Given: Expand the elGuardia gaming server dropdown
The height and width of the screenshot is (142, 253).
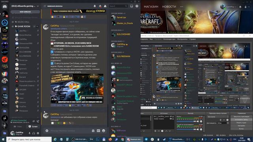Looking at the screenshot, I should [x=38, y=6].
